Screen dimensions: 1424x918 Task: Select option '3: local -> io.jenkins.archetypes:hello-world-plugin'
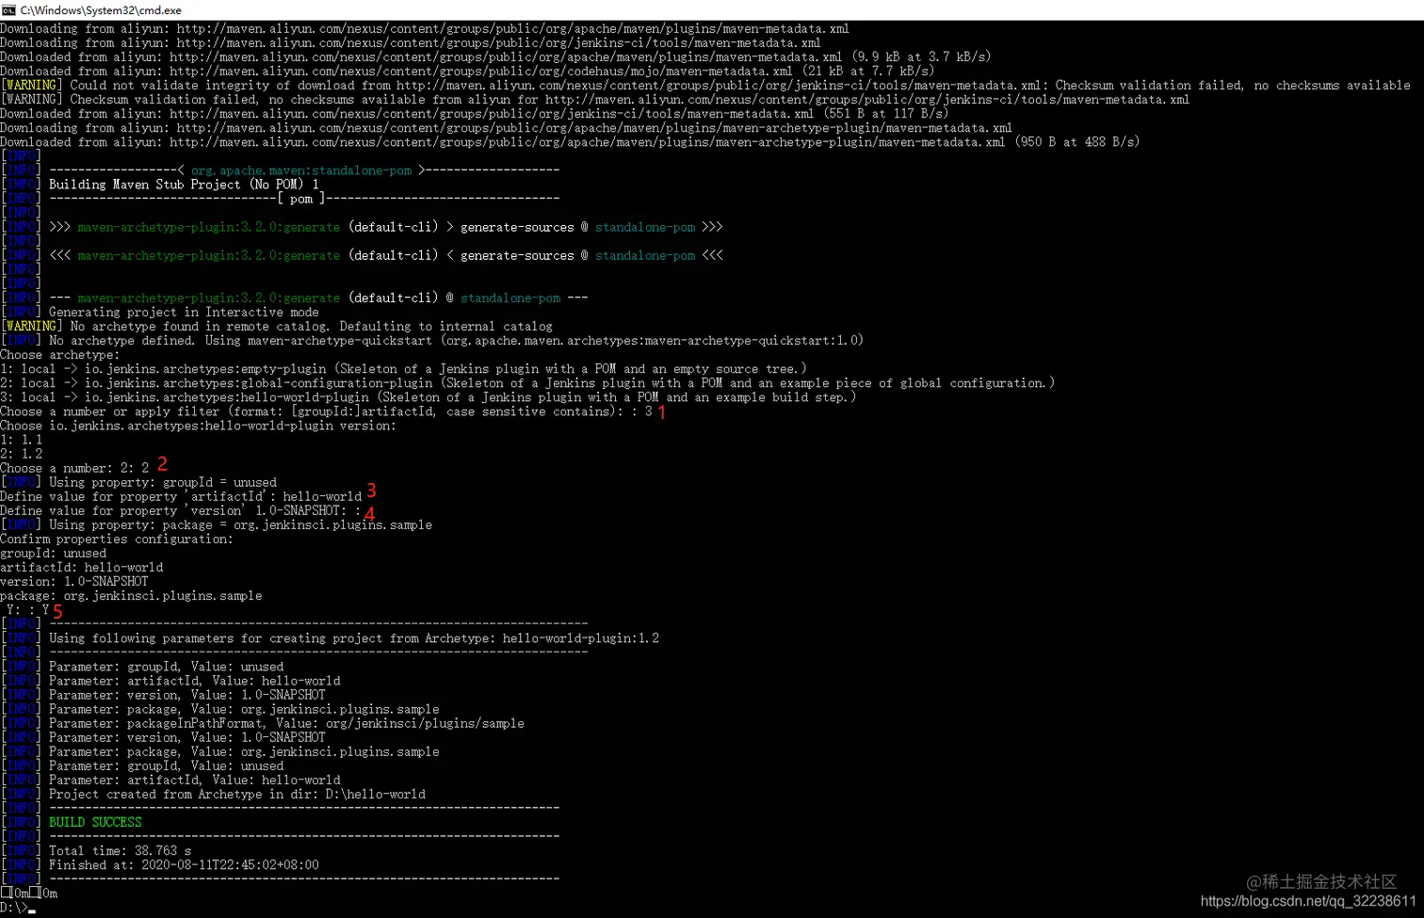pyautogui.click(x=429, y=397)
